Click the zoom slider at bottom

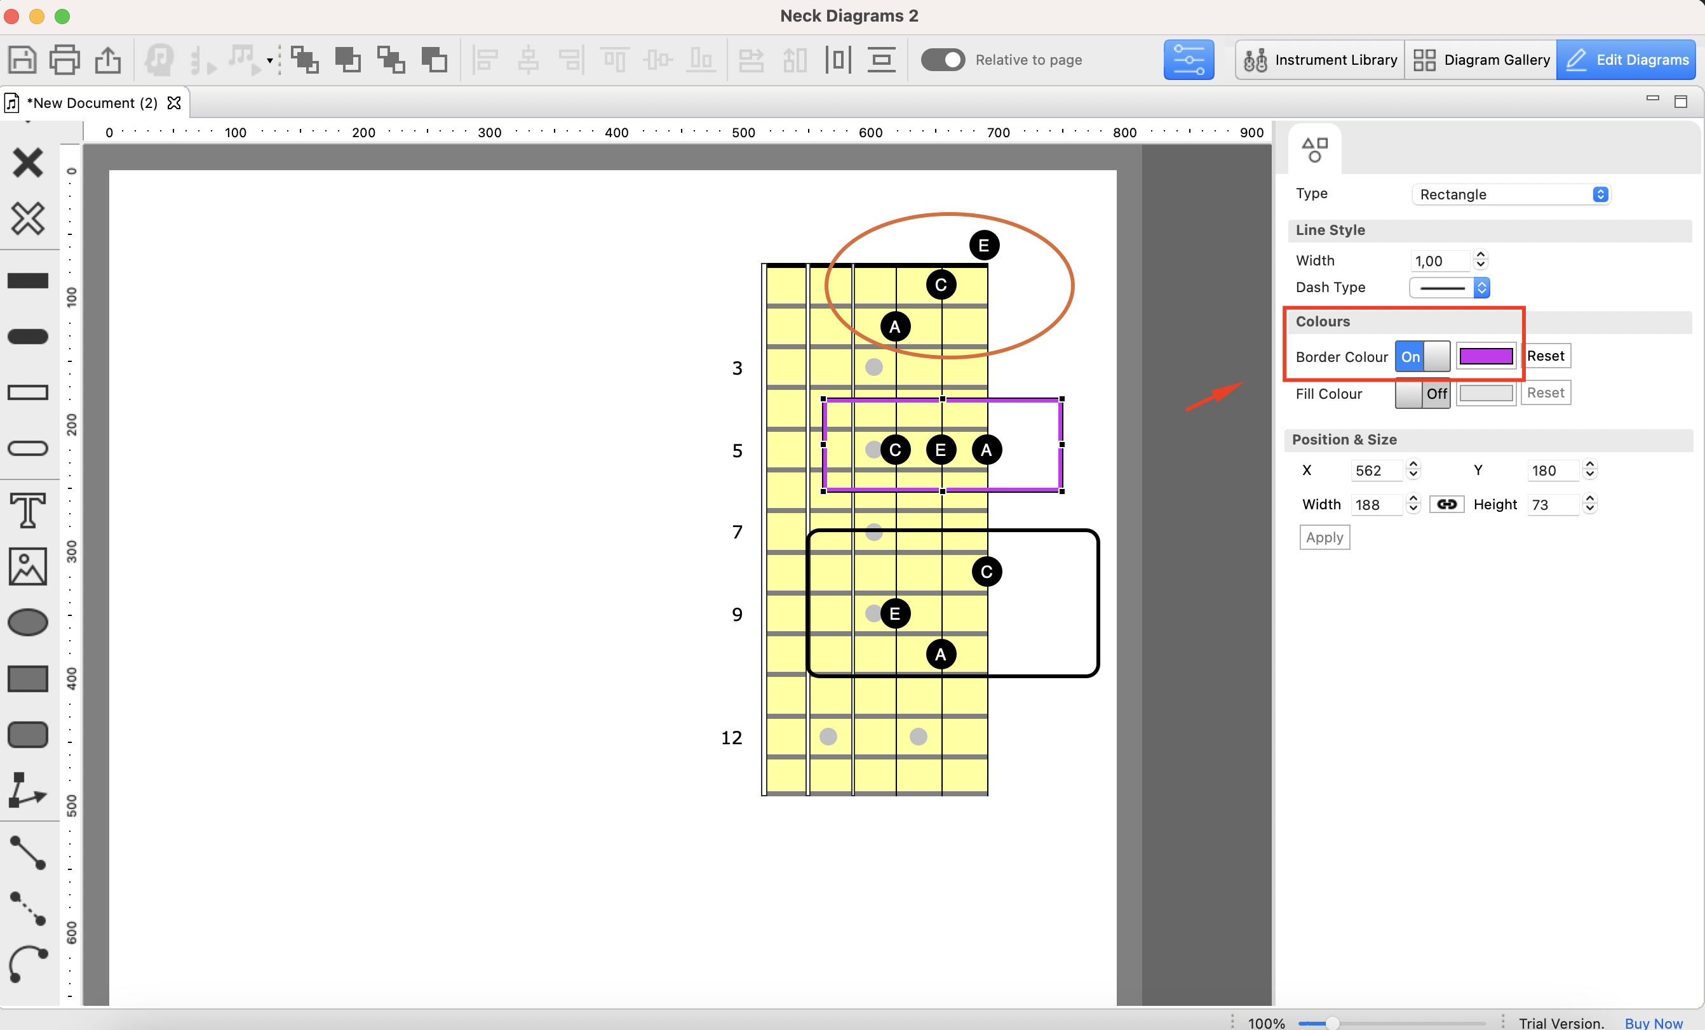[1391, 1023]
